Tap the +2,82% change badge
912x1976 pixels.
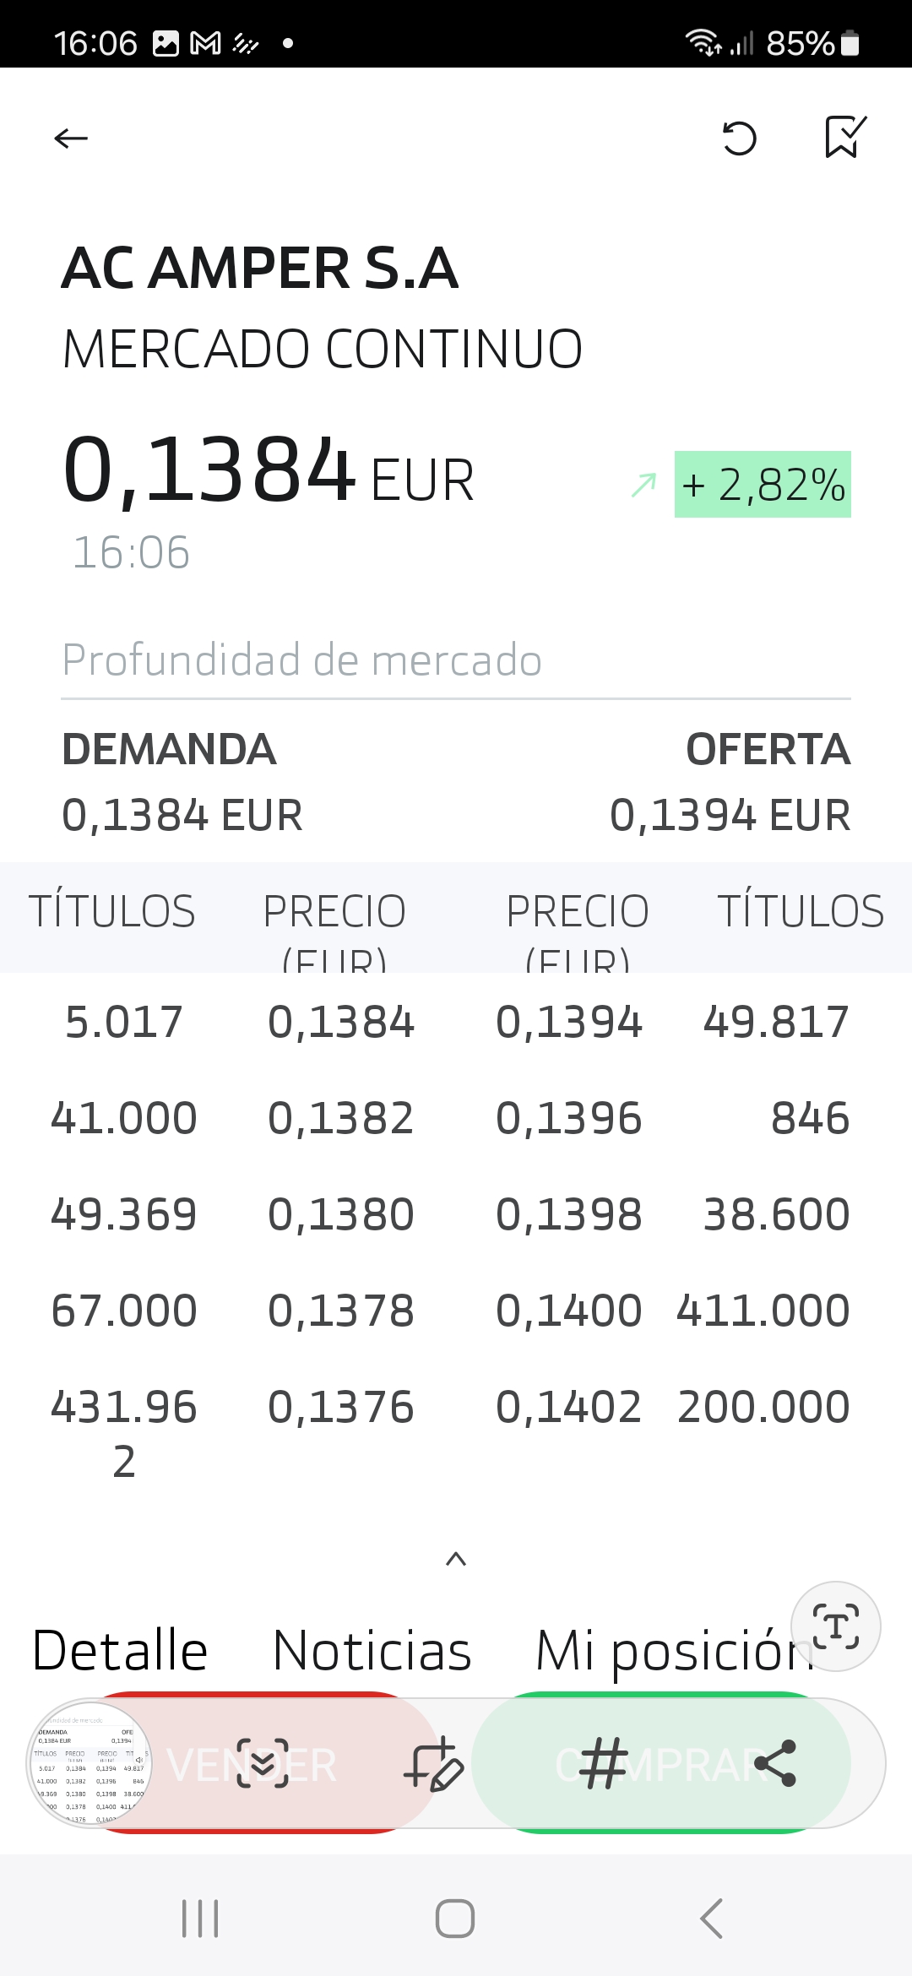(763, 485)
